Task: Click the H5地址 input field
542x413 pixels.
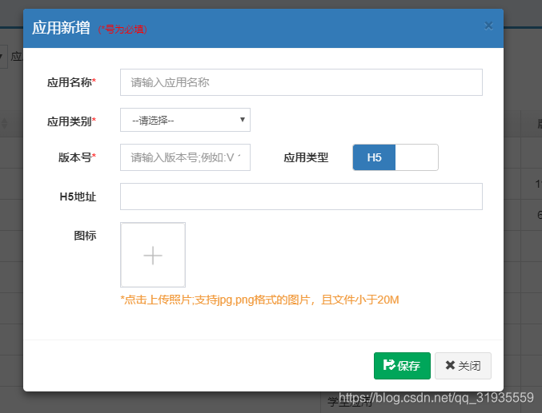Action: 301,197
